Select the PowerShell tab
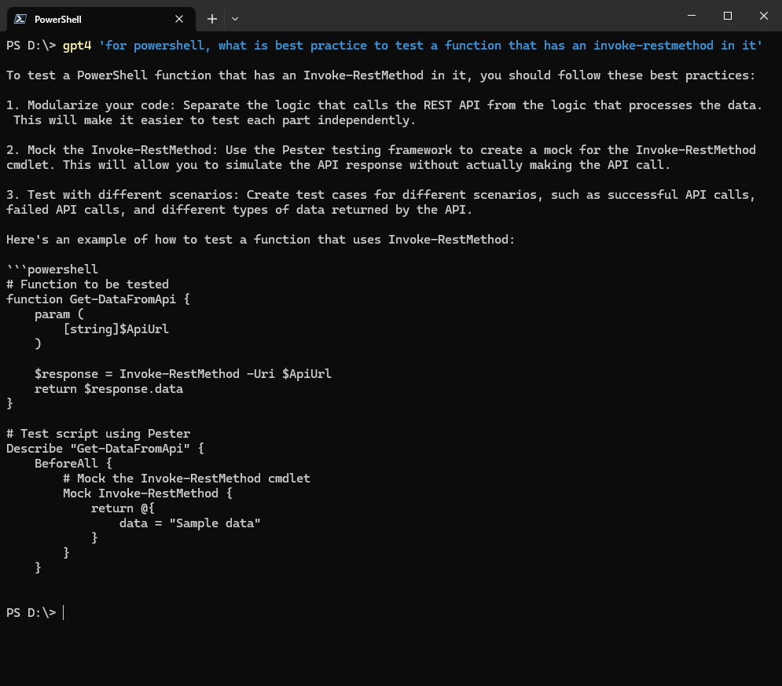The width and height of the screenshot is (782, 686). (101, 19)
